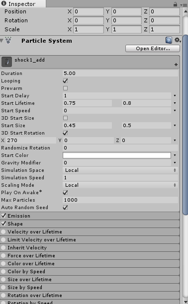Screen dimensions: 188x304
Task: Enable the Size by Speed module
Action: pyautogui.click(x=3, y=287)
